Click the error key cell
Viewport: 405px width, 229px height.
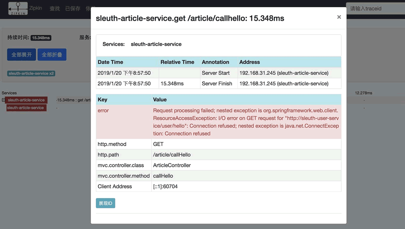point(124,122)
